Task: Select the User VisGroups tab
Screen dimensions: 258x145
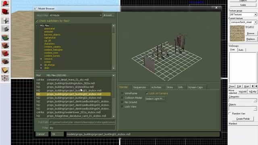Action: (232, 50)
